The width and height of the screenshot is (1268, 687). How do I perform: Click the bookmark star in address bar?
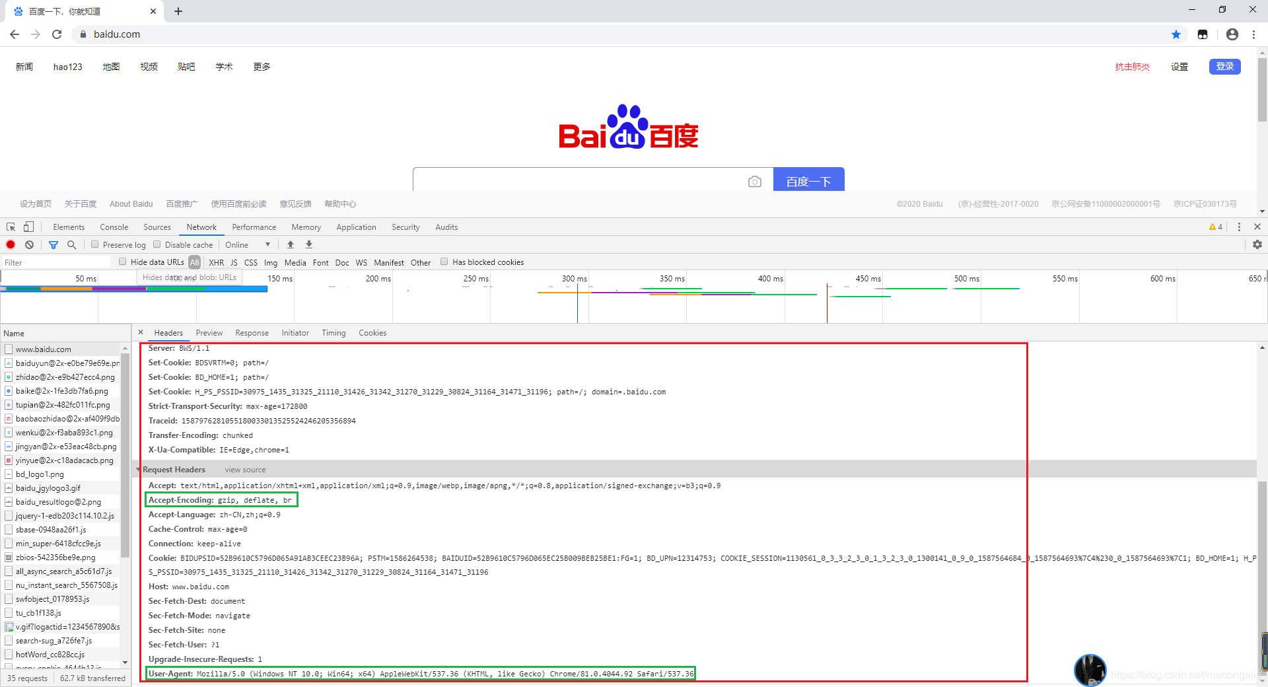point(1176,34)
